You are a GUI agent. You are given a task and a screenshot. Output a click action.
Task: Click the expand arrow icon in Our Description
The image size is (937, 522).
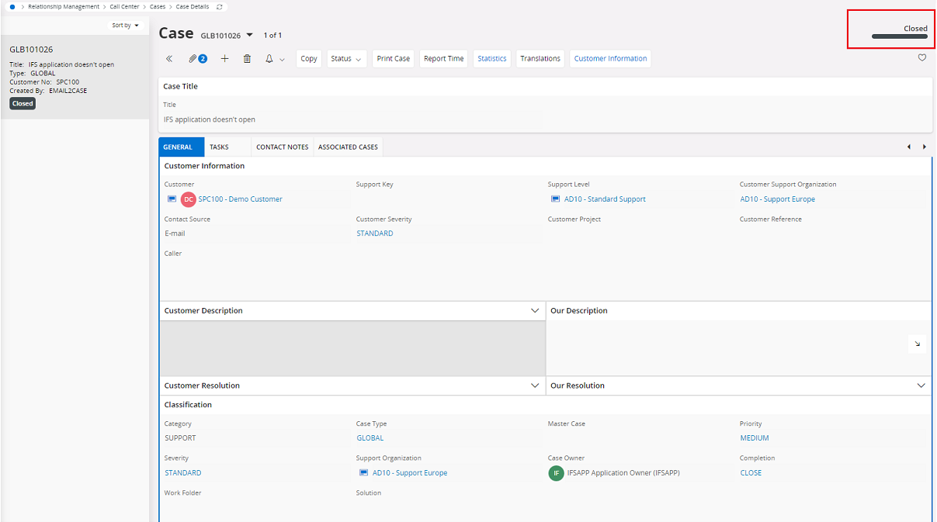click(917, 344)
